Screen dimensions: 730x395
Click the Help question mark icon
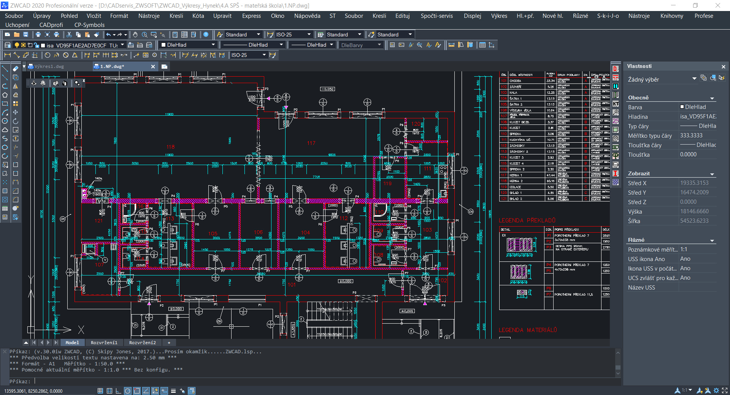[206, 35]
